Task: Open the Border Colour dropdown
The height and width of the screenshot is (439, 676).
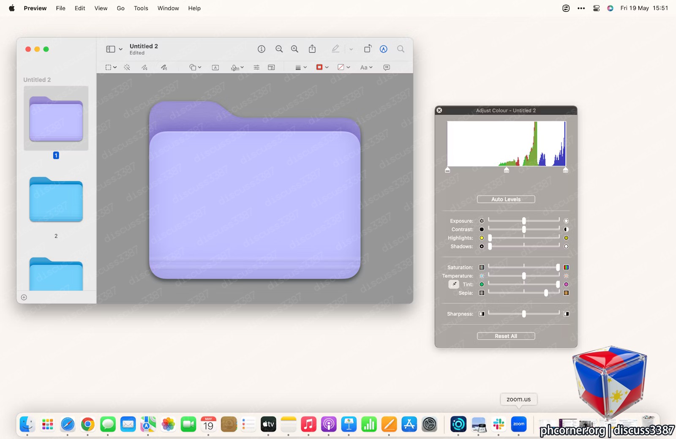Action: coord(322,67)
